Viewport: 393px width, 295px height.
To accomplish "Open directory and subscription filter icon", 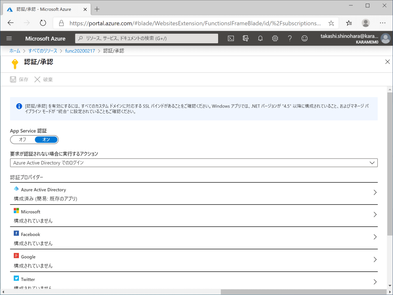I will tap(246, 38).
